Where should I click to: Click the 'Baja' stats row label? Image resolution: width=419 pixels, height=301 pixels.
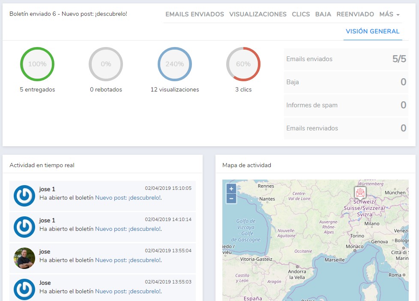(x=292, y=82)
